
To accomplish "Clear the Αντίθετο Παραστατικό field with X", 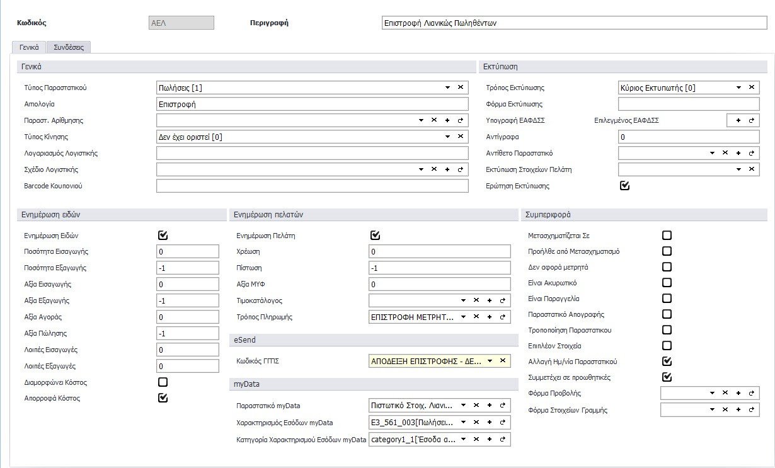I will 725,153.
